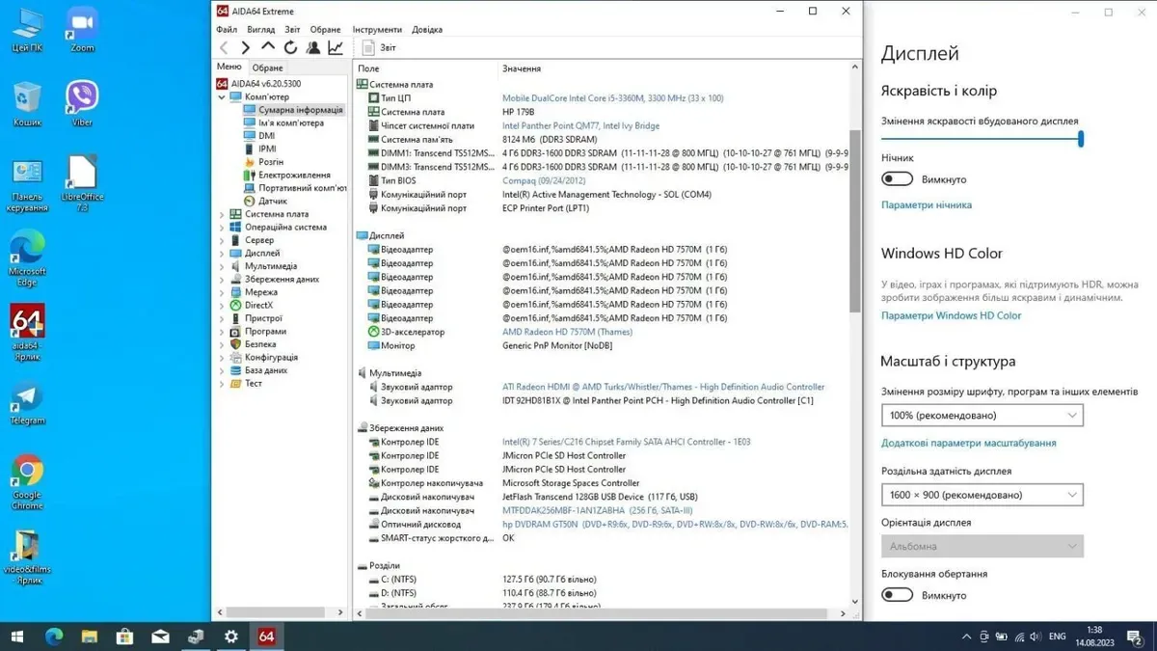
Task: Open the graph chart toolbar icon
Action: 336,47
